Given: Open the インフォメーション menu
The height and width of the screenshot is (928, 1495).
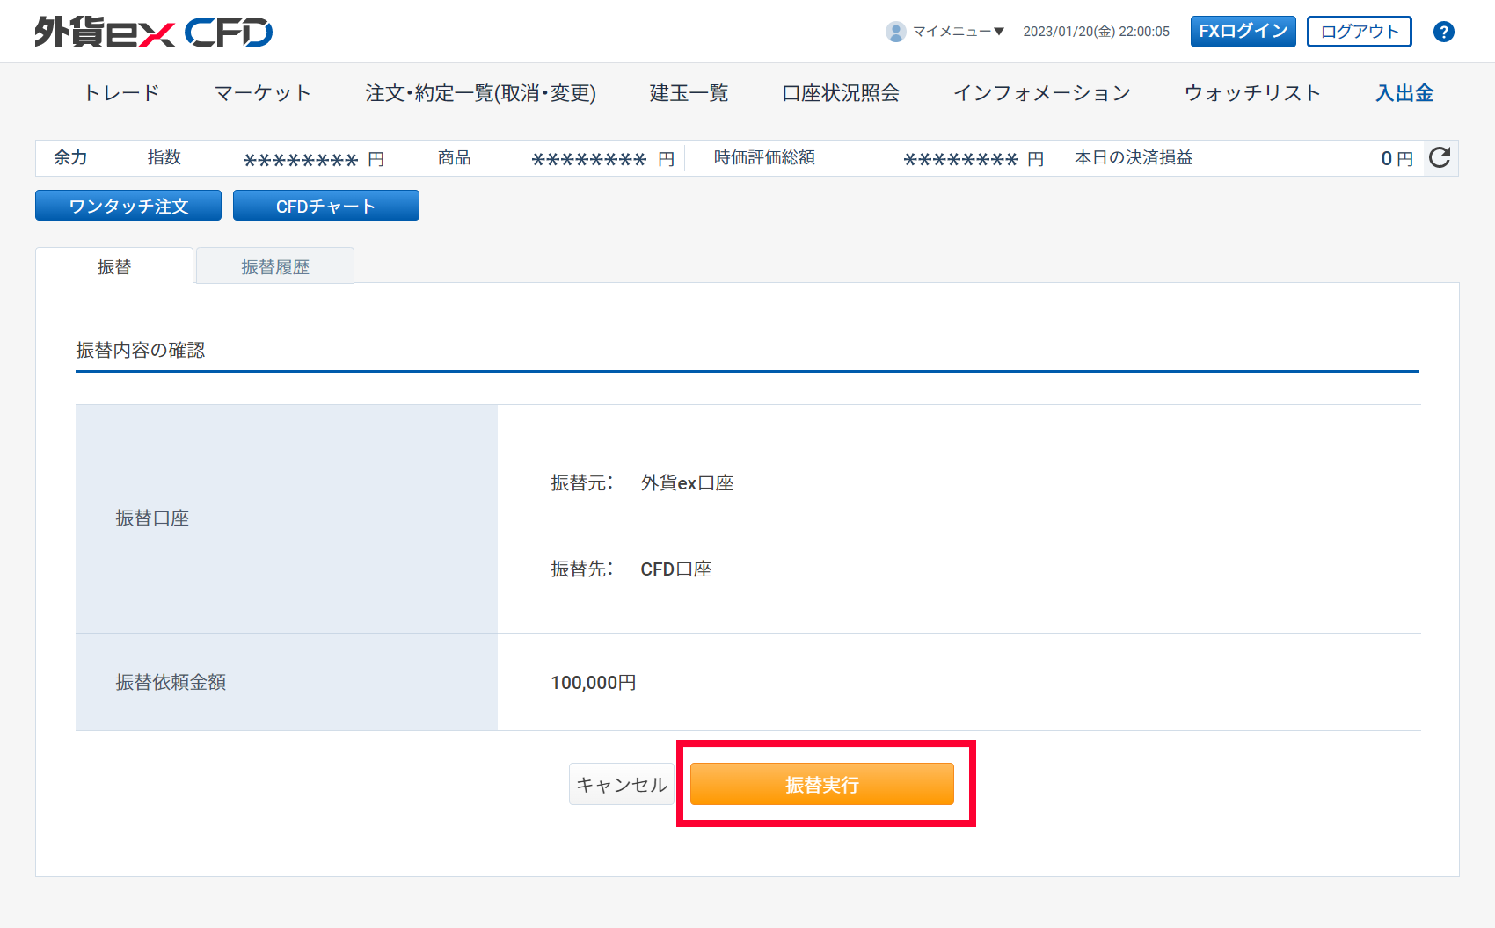Looking at the screenshot, I should point(1041,93).
